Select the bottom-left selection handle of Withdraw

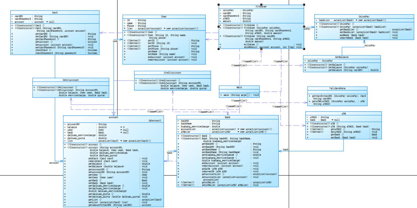219,49
